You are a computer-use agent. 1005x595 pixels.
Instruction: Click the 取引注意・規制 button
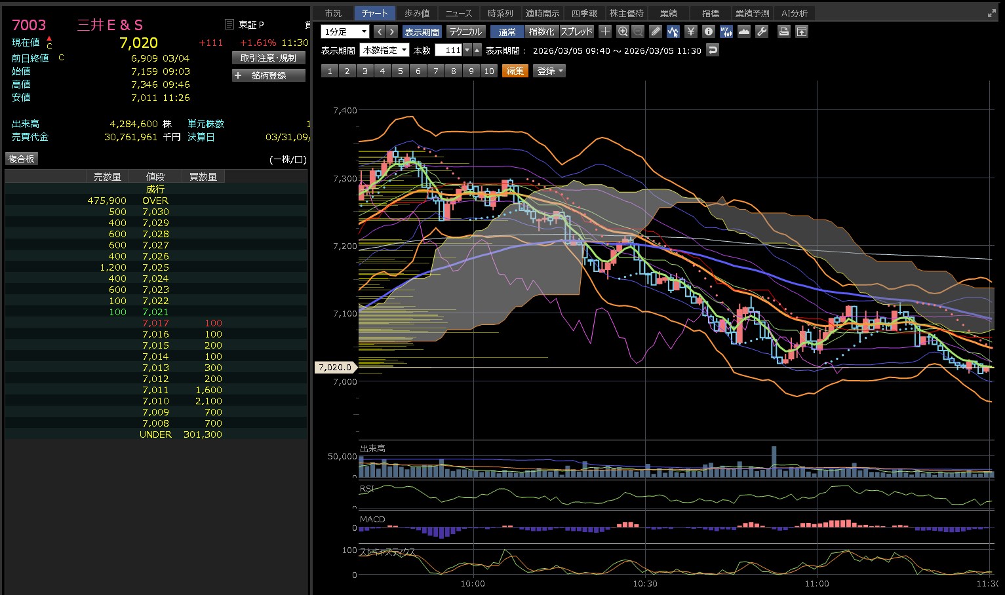(x=269, y=58)
